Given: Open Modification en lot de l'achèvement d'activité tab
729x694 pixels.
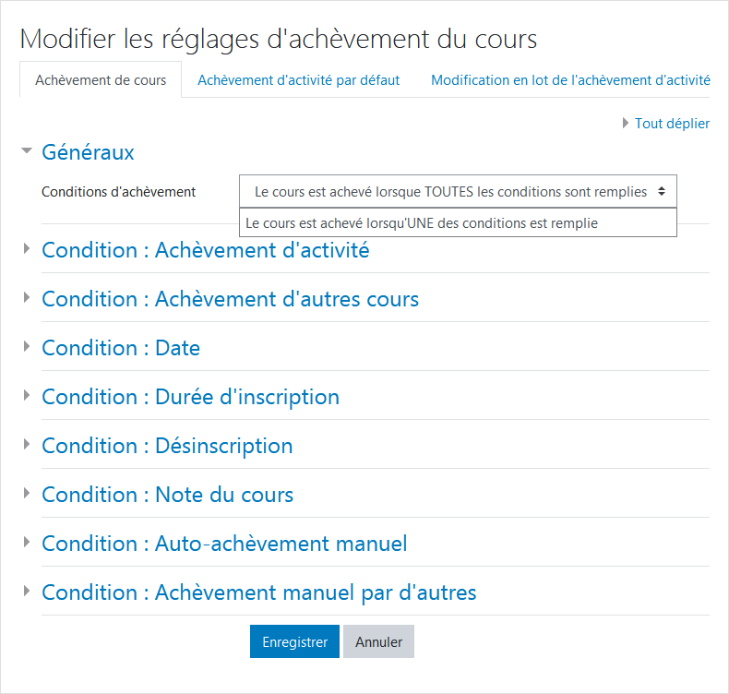Looking at the screenshot, I should (570, 80).
